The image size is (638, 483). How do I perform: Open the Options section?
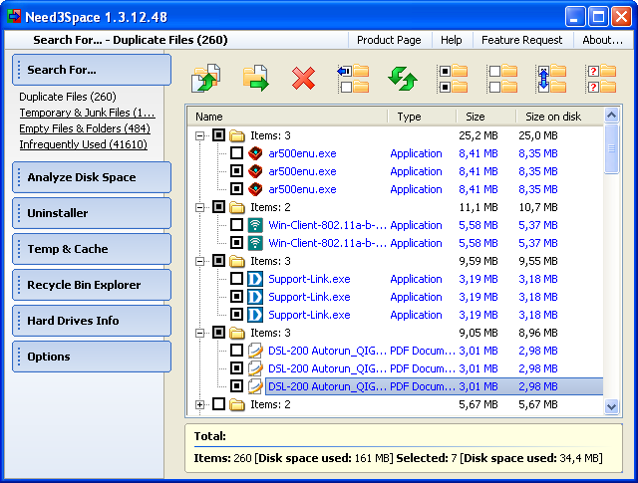92,357
